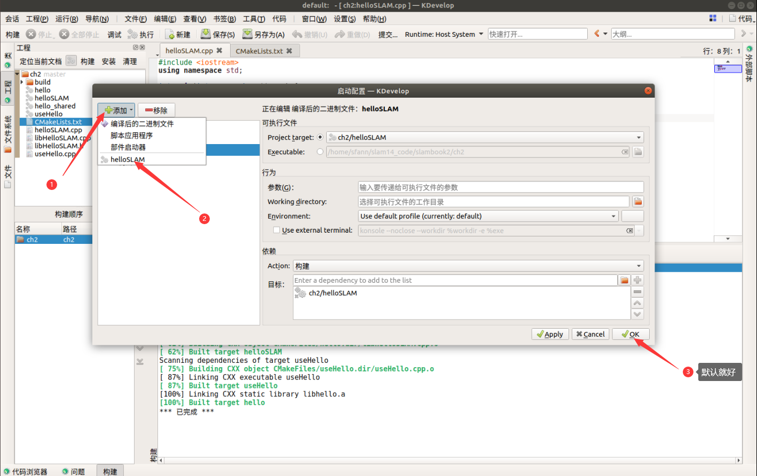Click the Stop All (全部停止) icon
757x476 pixels.
pos(64,34)
